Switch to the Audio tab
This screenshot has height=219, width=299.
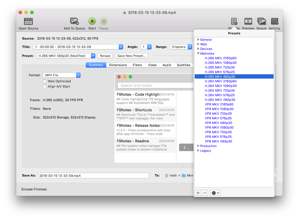coord(167,65)
